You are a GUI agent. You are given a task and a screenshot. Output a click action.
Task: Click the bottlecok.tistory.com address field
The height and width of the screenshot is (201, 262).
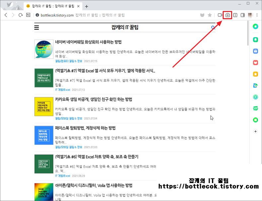tap(57, 15)
